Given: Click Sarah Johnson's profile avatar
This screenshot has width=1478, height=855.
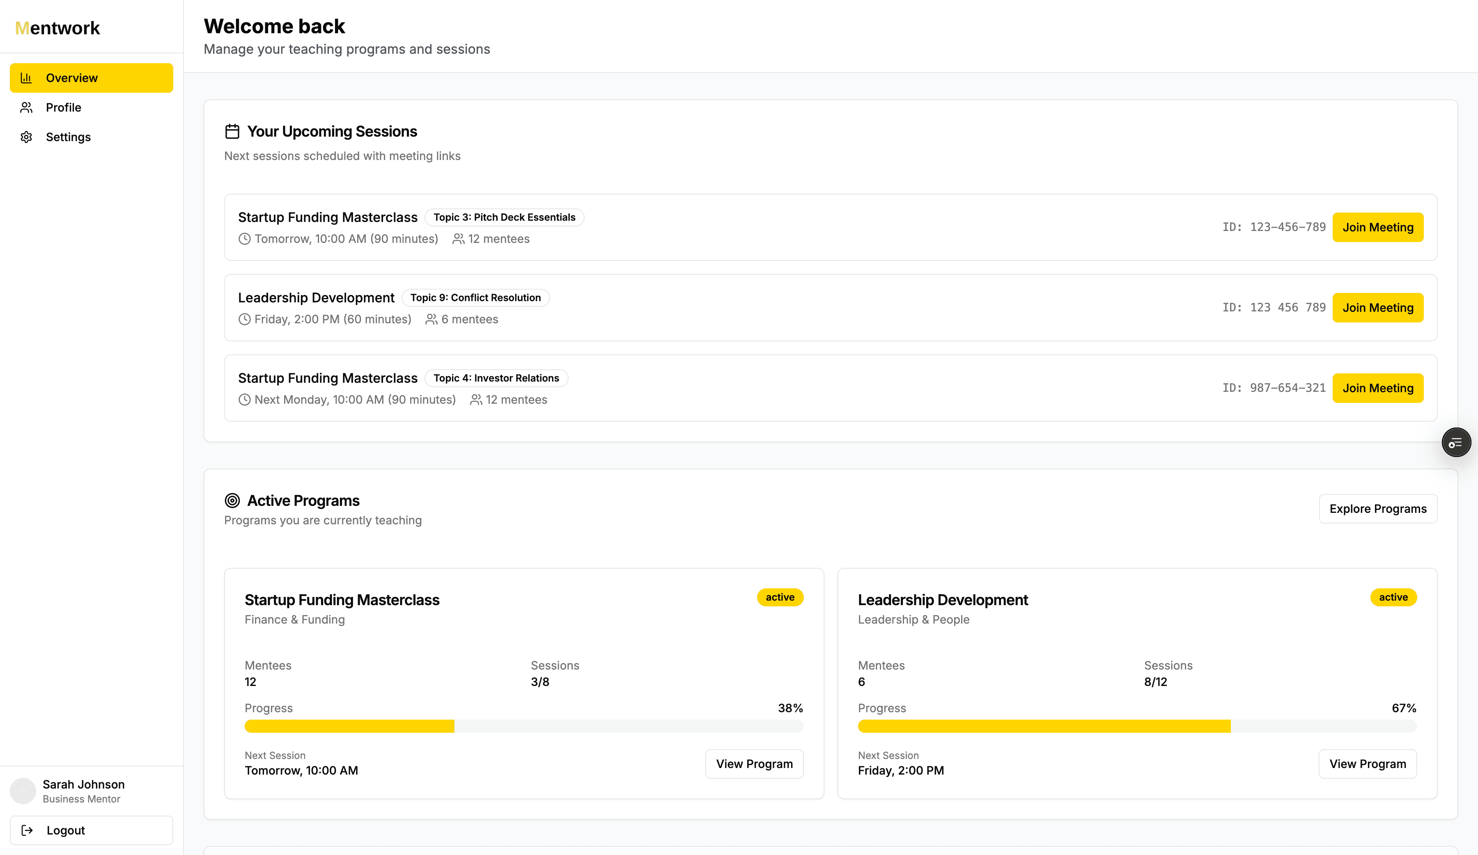Looking at the screenshot, I should [x=23, y=791].
